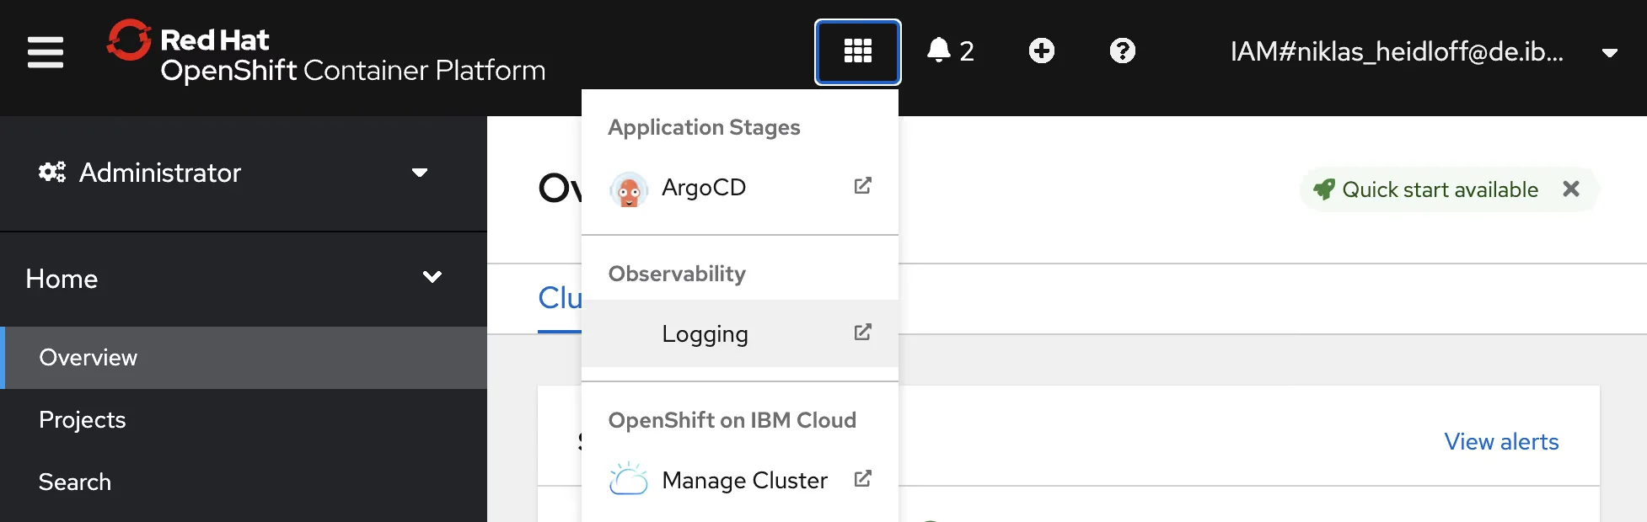Click the gears icon beside Administrator
This screenshot has width=1647, height=522.
click(52, 173)
